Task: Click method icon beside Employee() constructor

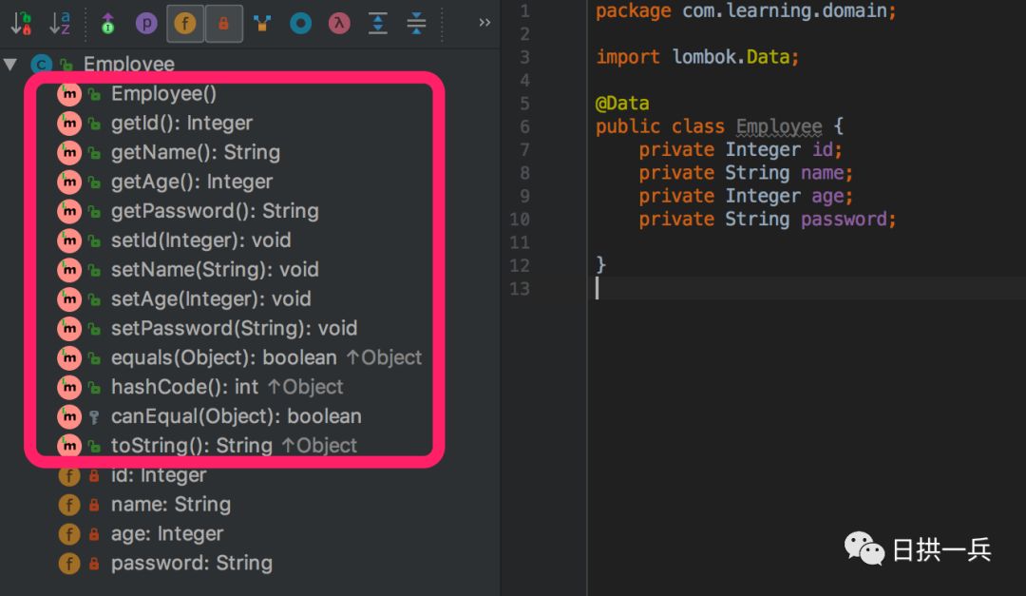Action: click(x=69, y=94)
